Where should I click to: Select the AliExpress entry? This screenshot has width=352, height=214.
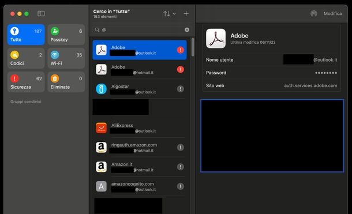[x=140, y=128]
